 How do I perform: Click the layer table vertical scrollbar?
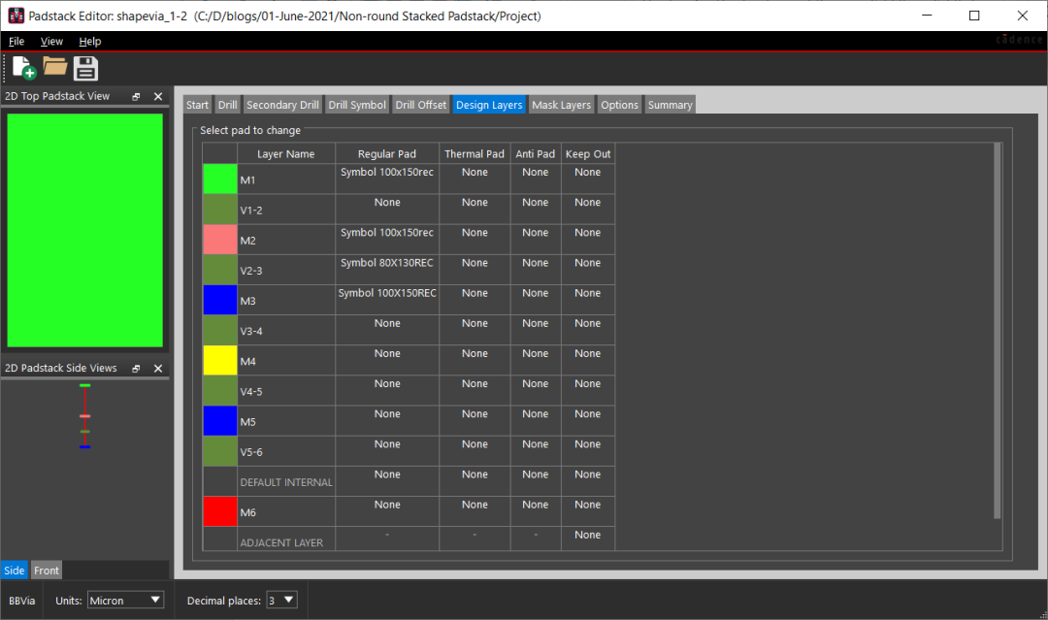coord(997,330)
